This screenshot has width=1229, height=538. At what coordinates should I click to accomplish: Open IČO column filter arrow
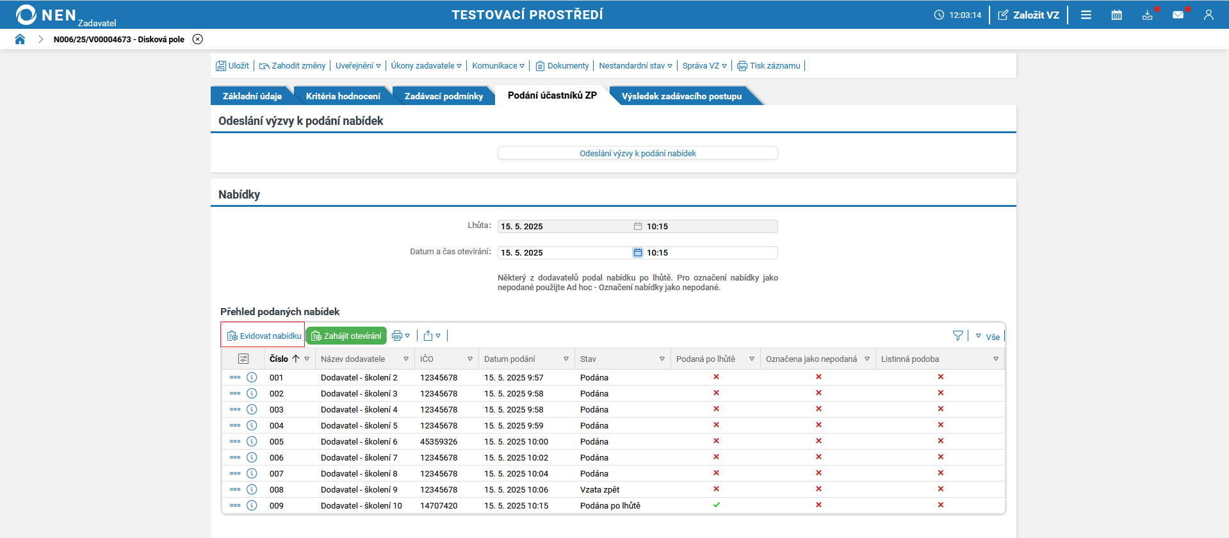click(x=470, y=359)
